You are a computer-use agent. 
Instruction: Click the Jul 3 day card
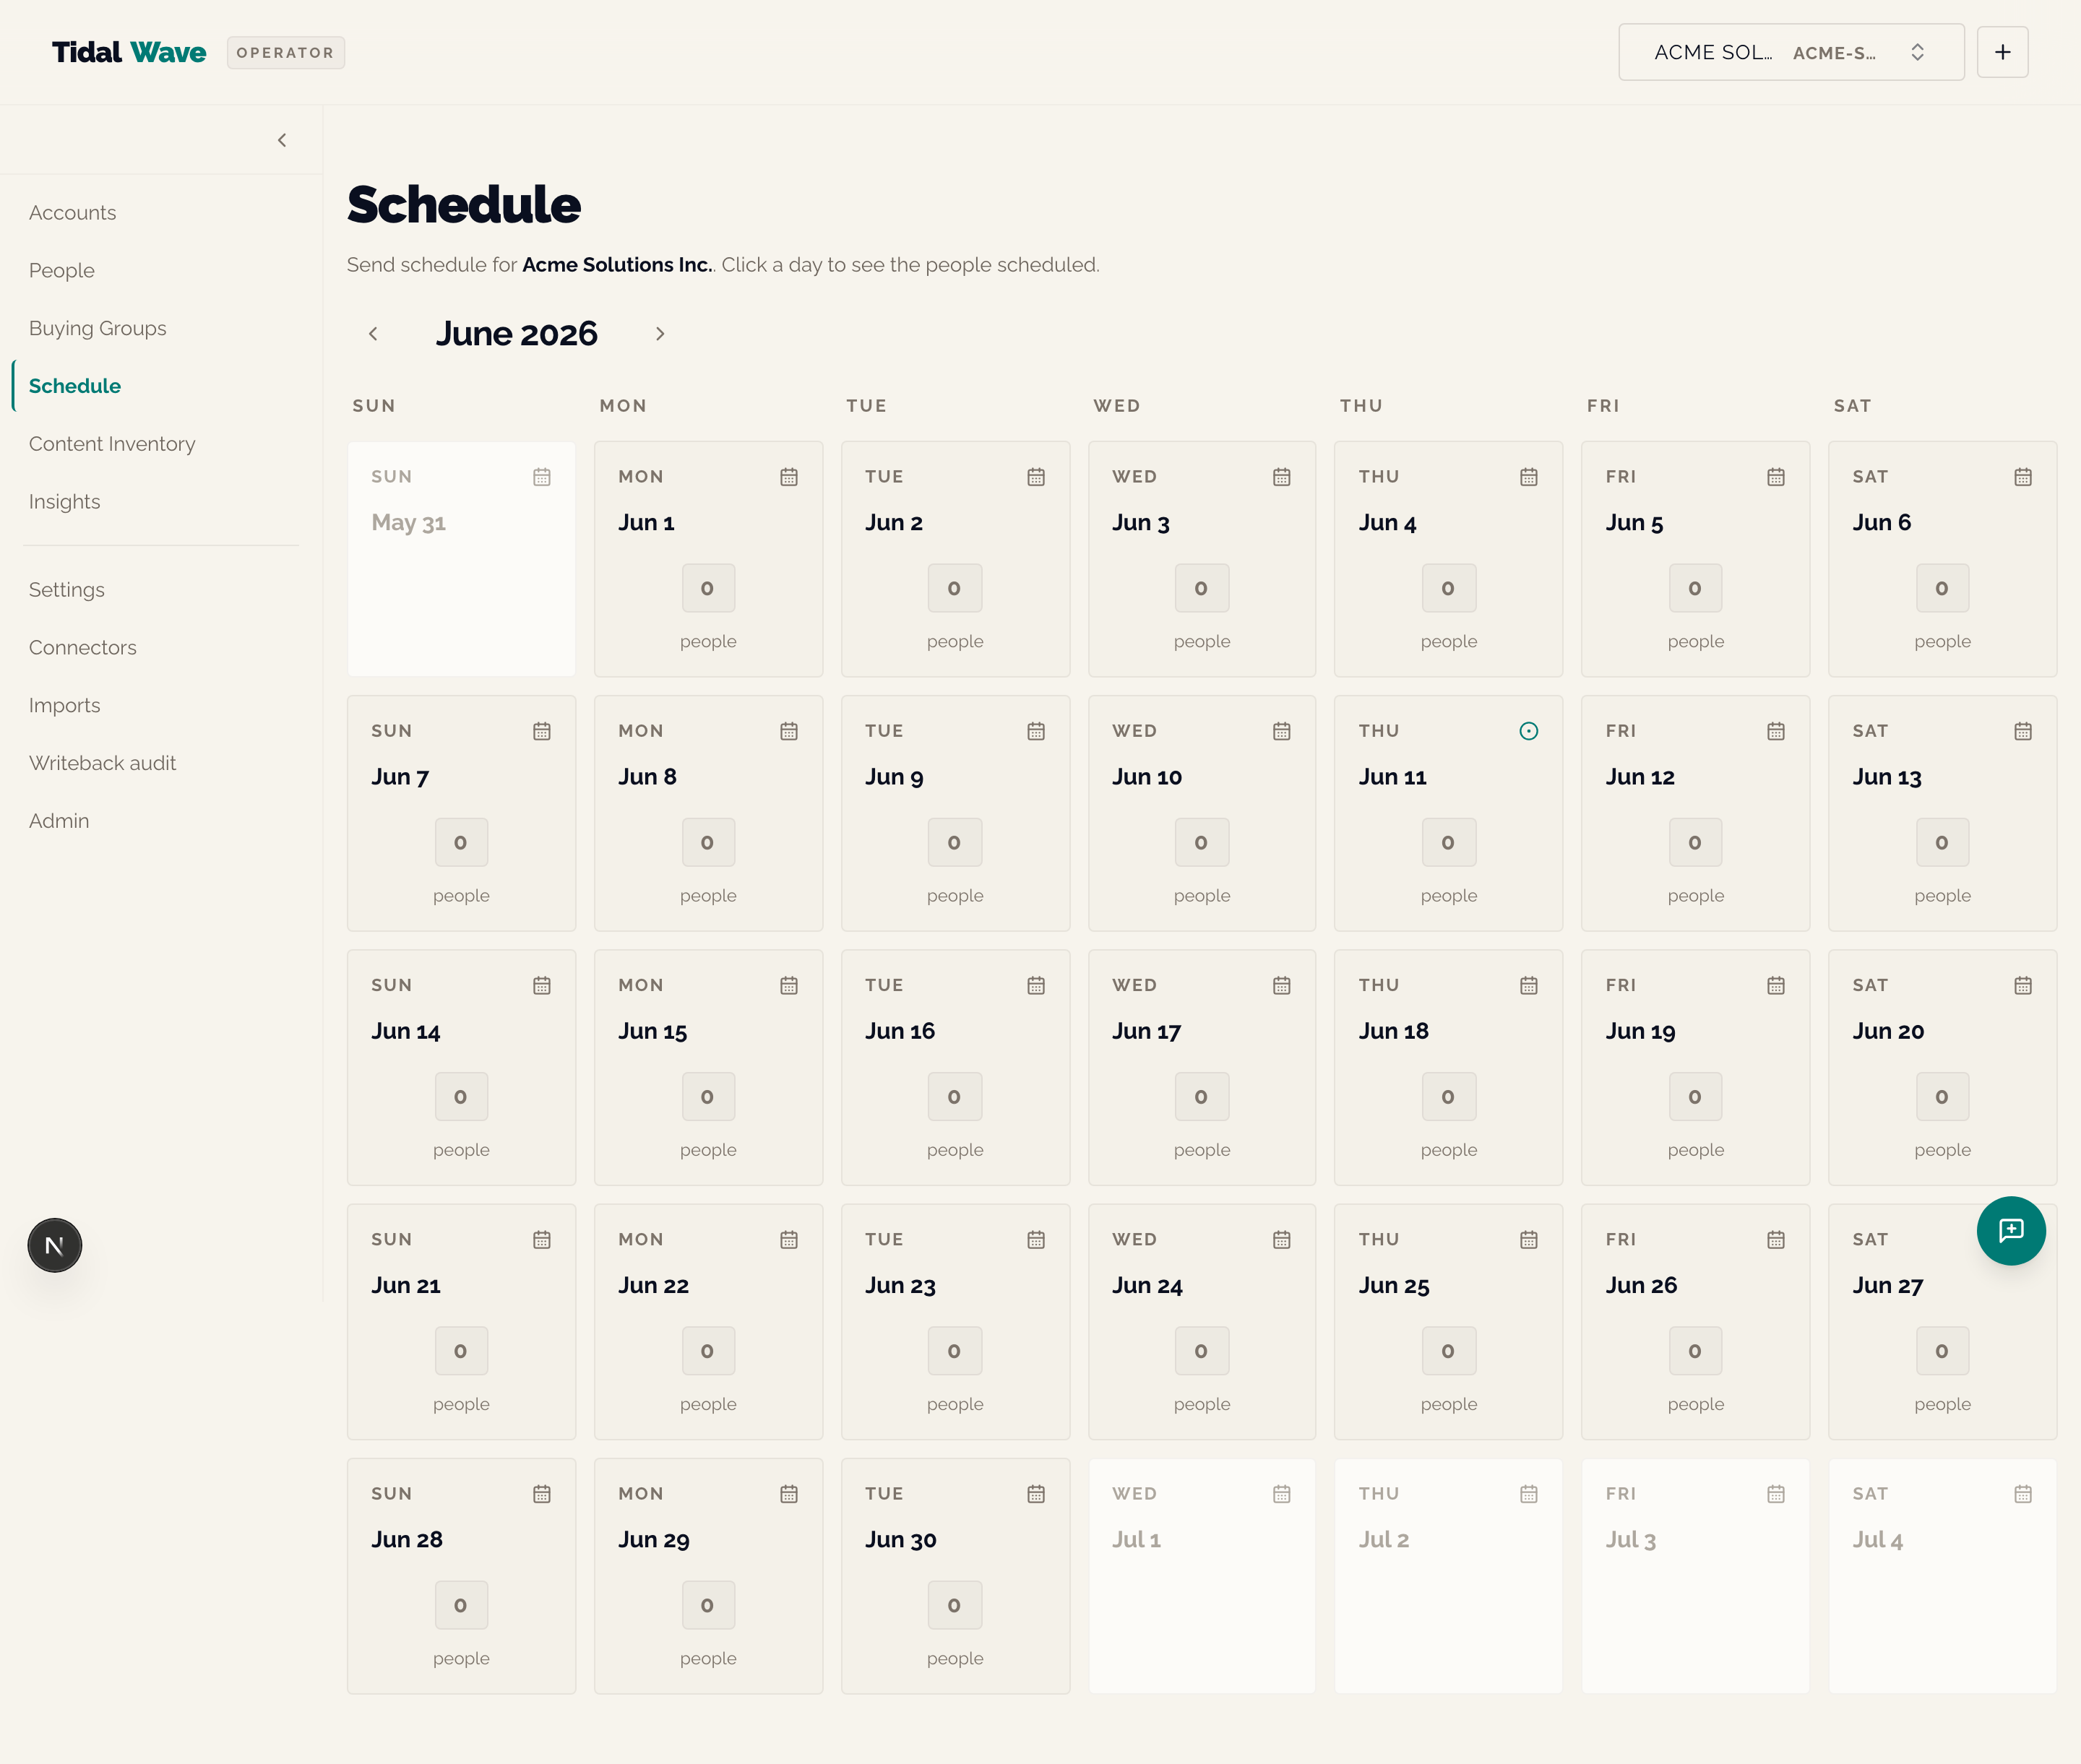1696,1575
